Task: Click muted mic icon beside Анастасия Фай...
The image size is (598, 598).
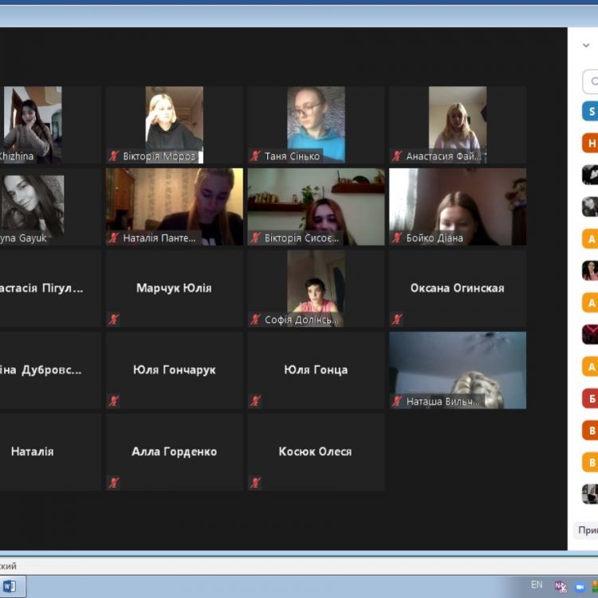Action: coord(396,156)
